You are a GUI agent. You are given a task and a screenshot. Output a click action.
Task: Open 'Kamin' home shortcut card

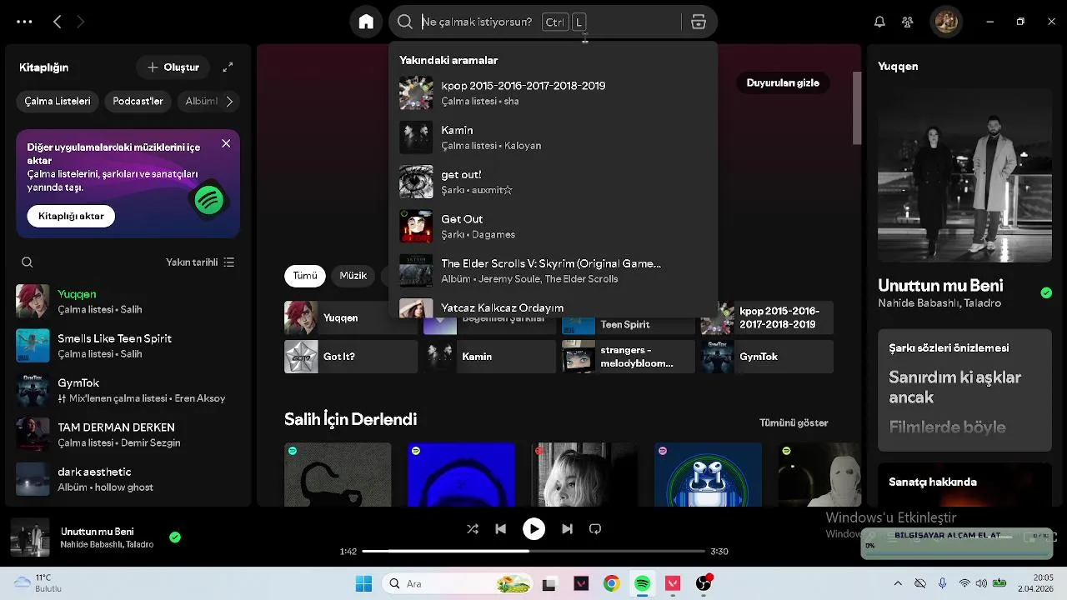click(489, 357)
